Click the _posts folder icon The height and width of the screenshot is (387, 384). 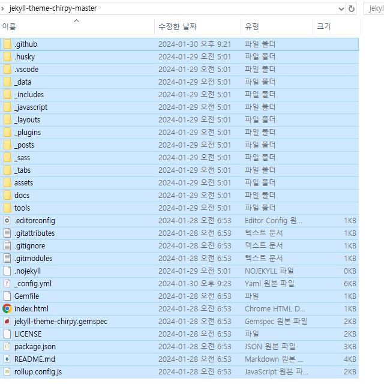(x=7, y=145)
